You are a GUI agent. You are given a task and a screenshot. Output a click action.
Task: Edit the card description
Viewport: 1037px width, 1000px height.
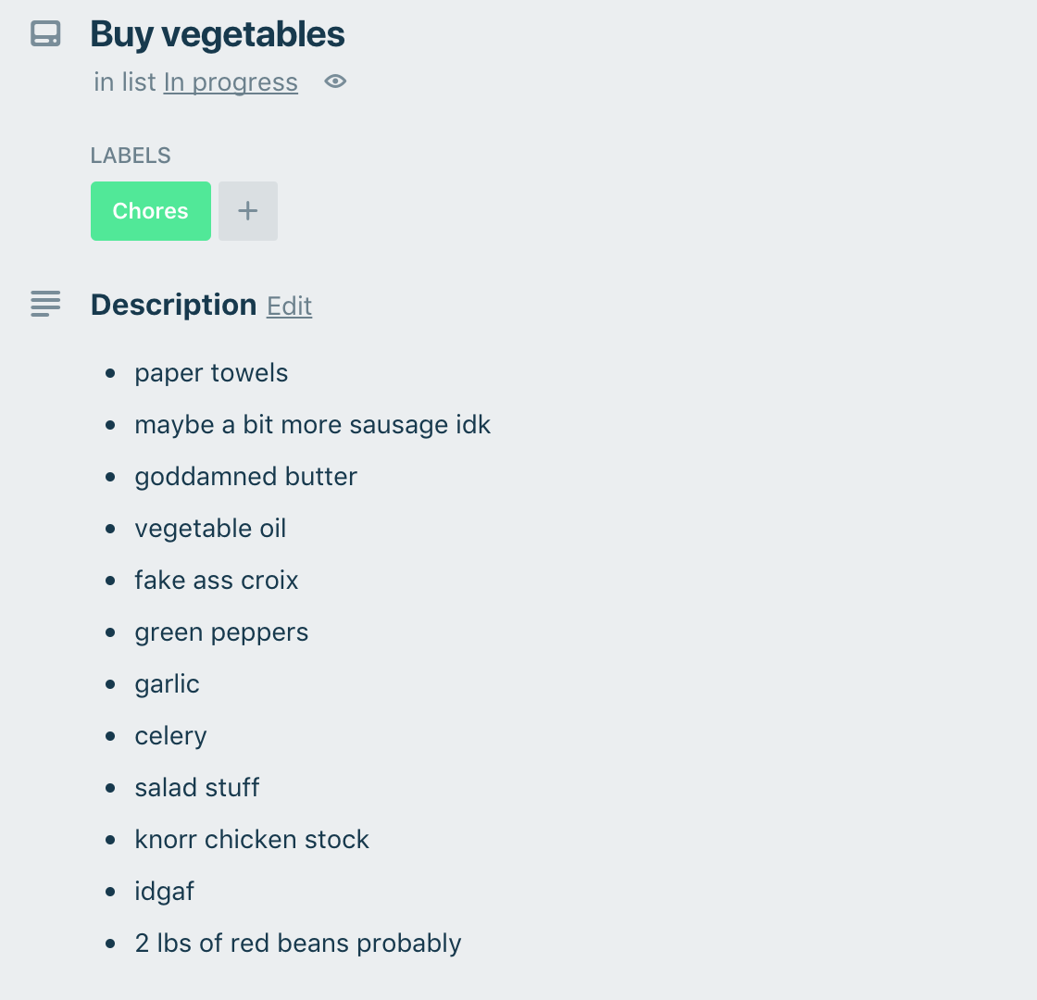pyautogui.click(x=289, y=306)
